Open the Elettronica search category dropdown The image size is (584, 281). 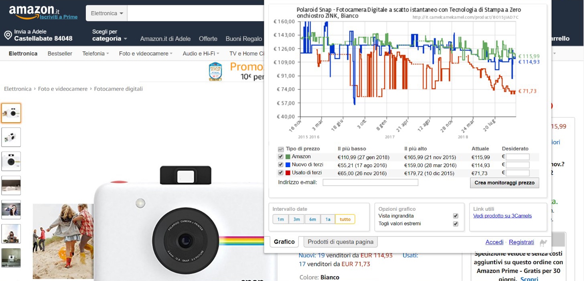coord(106,12)
